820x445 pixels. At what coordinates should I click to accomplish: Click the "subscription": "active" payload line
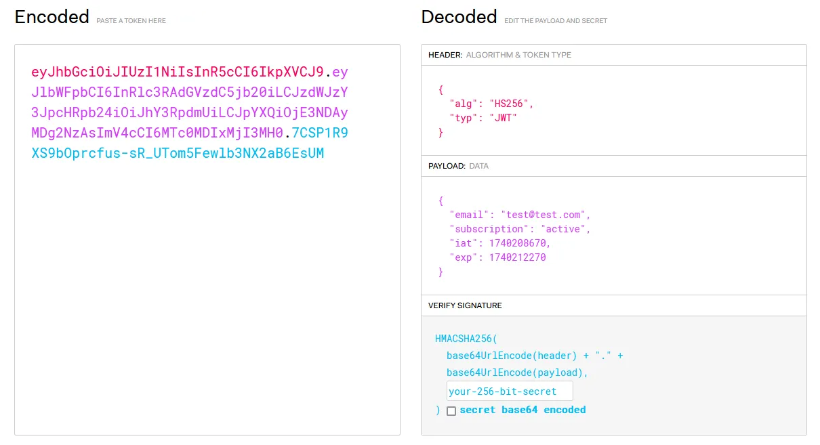520,229
